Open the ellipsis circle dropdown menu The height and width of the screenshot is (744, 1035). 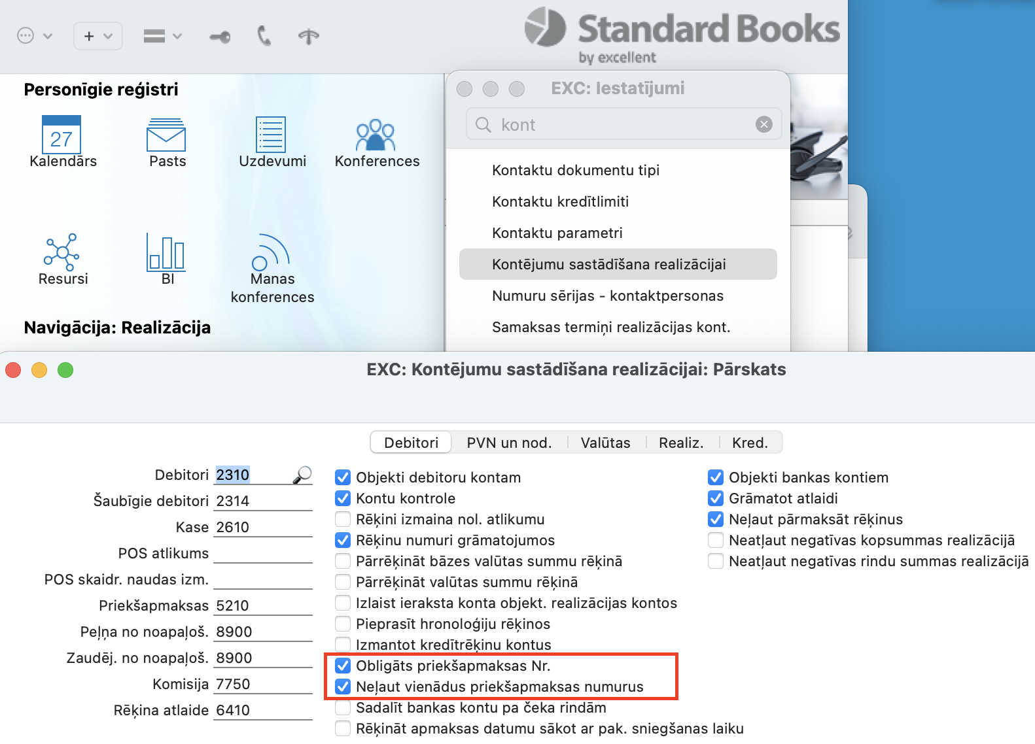point(34,36)
